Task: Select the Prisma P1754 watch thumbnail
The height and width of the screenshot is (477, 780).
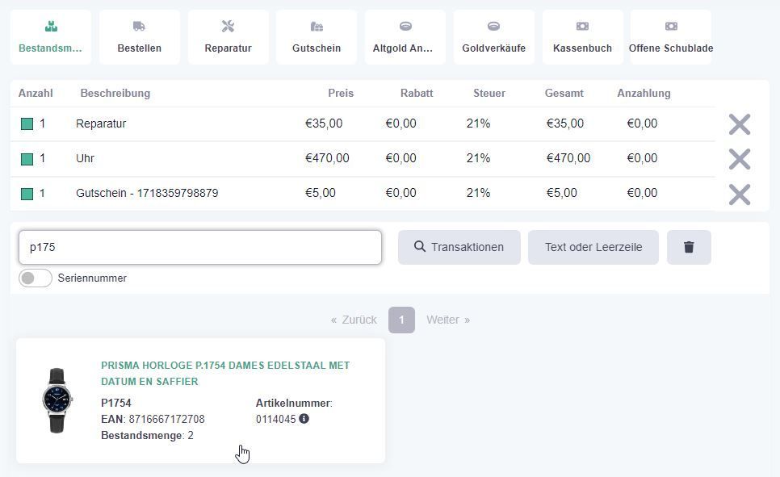Action: point(57,400)
